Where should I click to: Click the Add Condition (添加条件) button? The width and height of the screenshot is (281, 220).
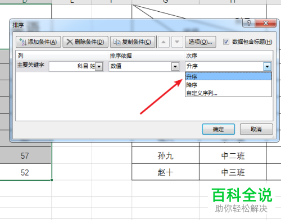[x=38, y=42]
